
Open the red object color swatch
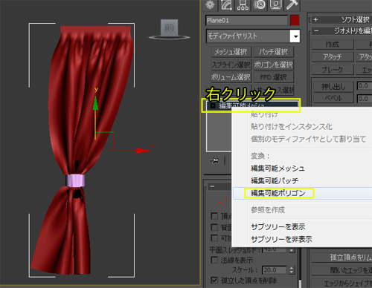295,20
